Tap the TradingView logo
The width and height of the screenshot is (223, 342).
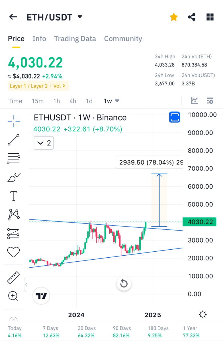[42, 296]
